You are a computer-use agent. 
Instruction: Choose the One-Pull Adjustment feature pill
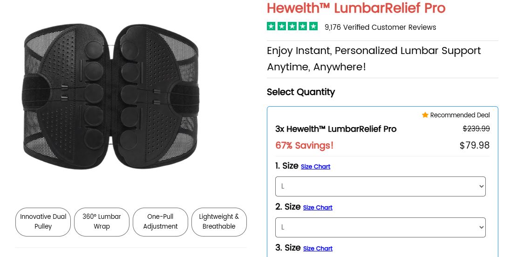click(x=160, y=222)
